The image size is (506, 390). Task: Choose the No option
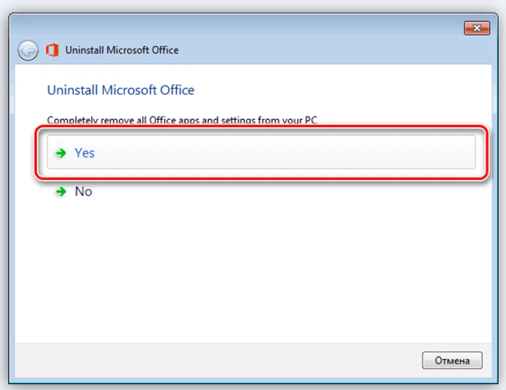[x=74, y=192]
